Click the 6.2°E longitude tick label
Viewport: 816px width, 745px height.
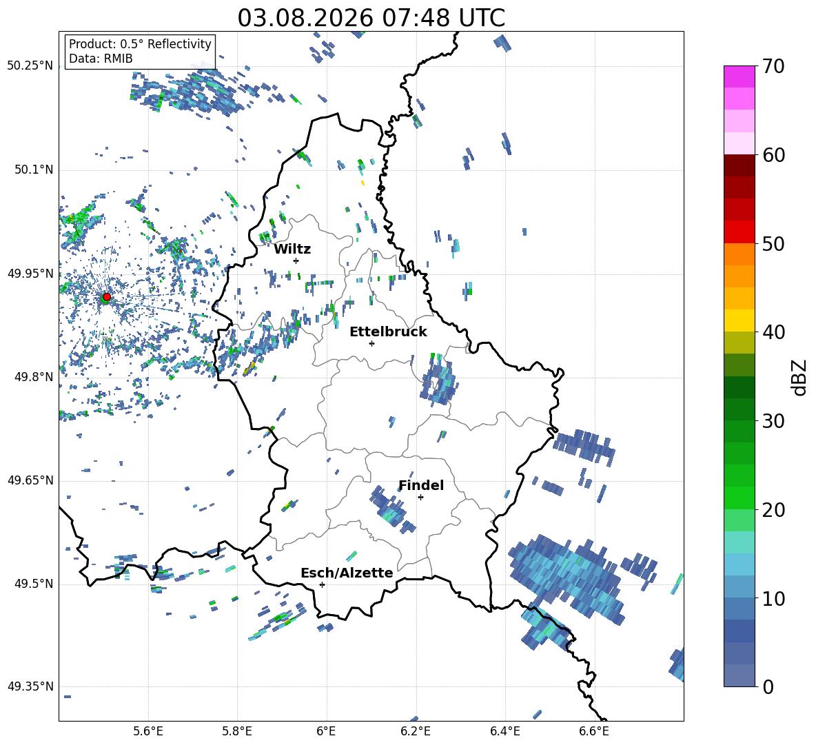tap(416, 731)
